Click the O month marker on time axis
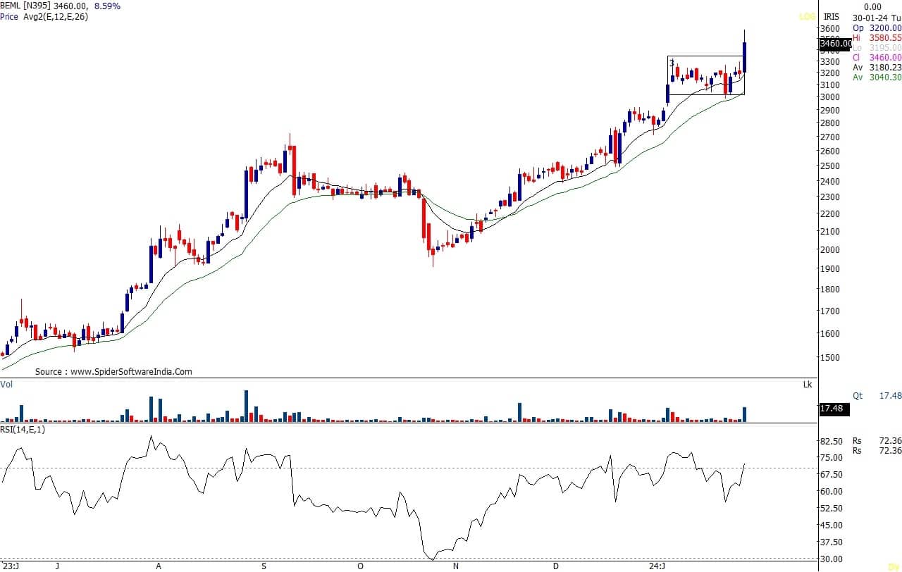 (x=359, y=566)
